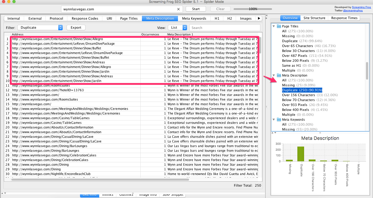Open the Meta Keywords tab
Viewport: 373px width, 198px height.
click(194, 18)
